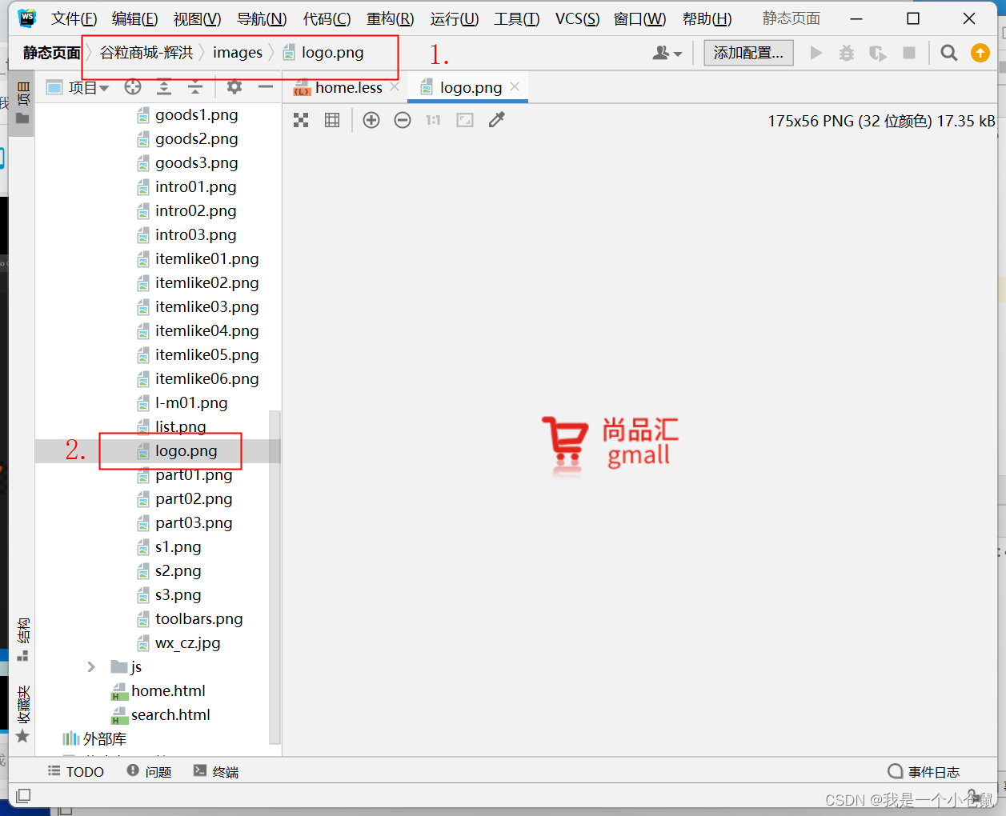Screen dimensions: 1006x816
Task: Expand the js folder in project tree
Action: tap(91, 666)
